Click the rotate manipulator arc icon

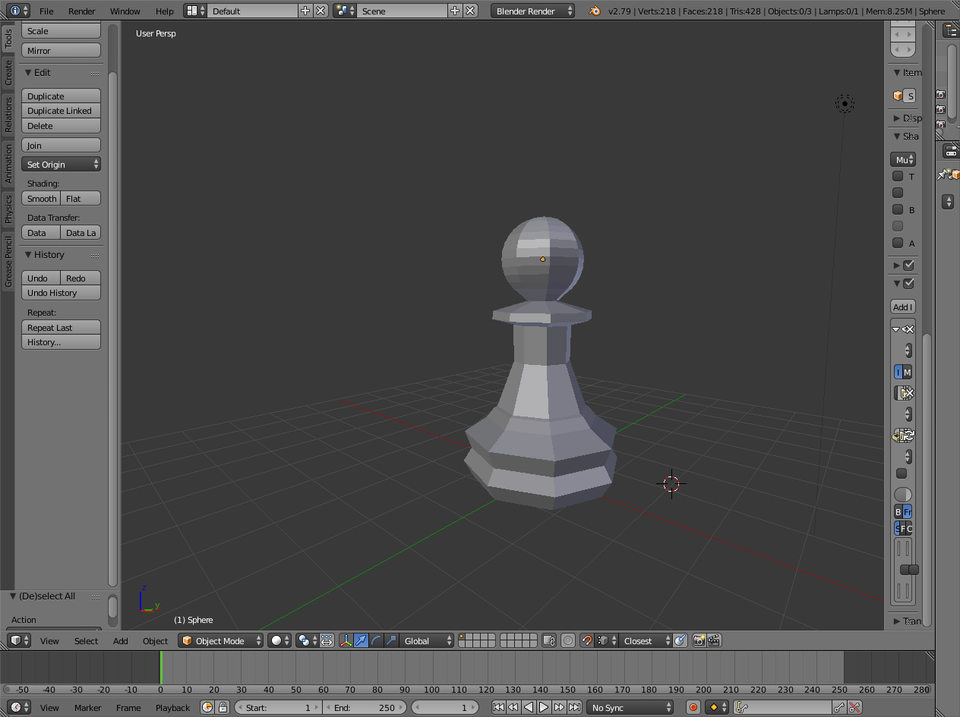point(376,641)
